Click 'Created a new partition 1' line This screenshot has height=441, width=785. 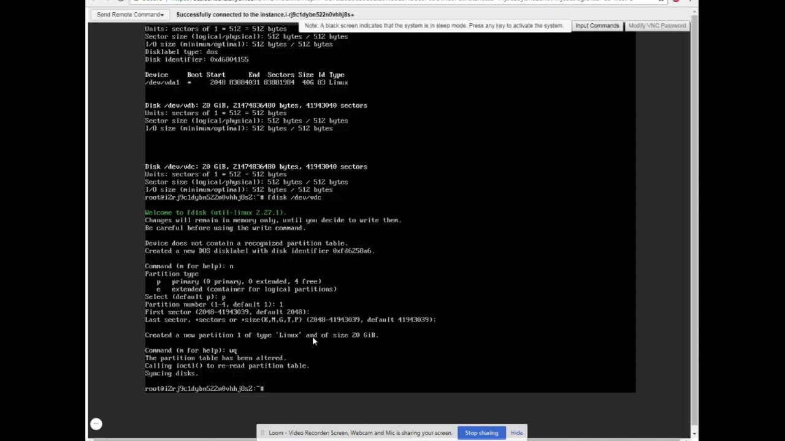[x=261, y=335]
